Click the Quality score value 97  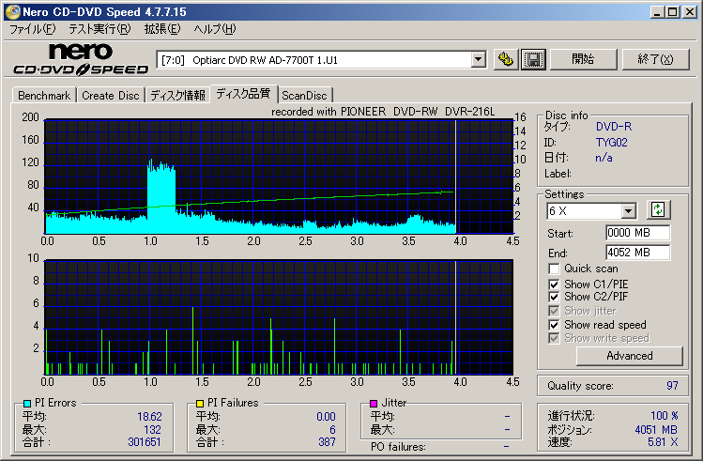click(x=672, y=386)
